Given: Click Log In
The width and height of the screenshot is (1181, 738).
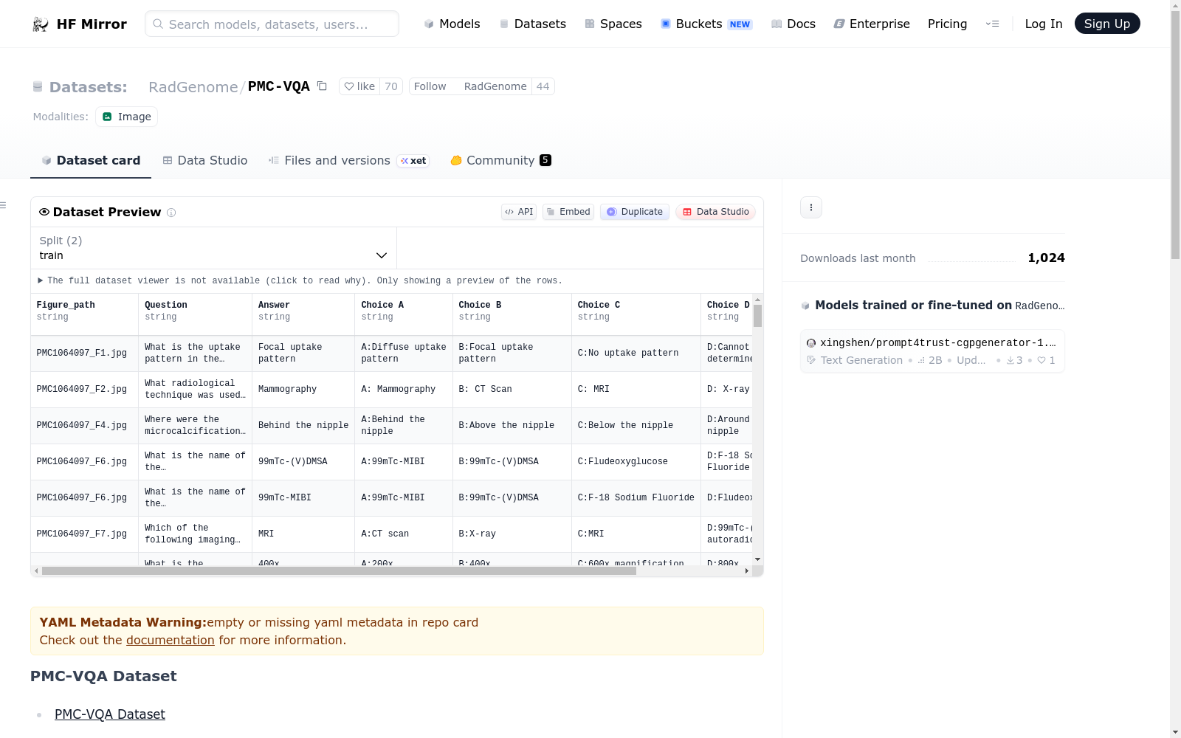Looking at the screenshot, I should click(1044, 24).
